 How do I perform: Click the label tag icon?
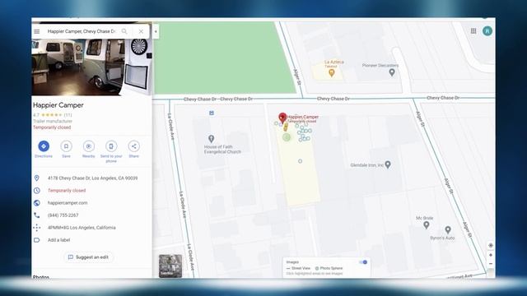pyautogui.click(x=36, y=240)
